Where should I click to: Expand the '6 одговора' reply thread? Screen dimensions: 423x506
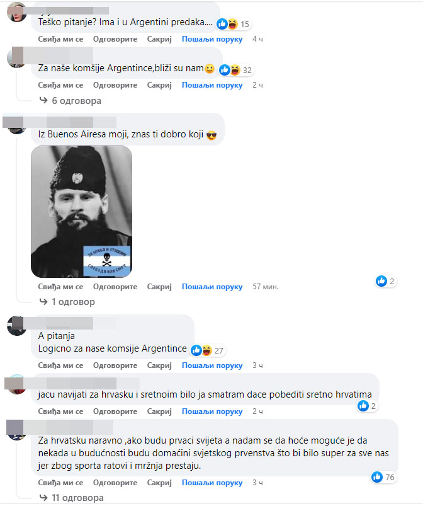point(76,101)
